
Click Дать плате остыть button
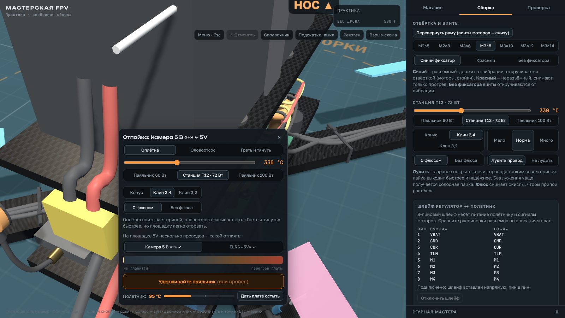click(260, 296)
